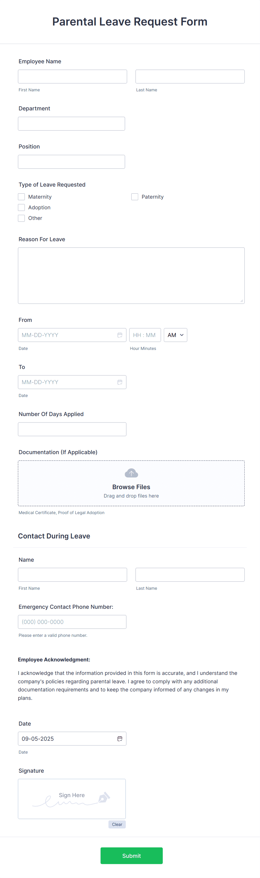260x878 pixels.
Task: Click the Hour Minutes time field
Action: point(145,335)
